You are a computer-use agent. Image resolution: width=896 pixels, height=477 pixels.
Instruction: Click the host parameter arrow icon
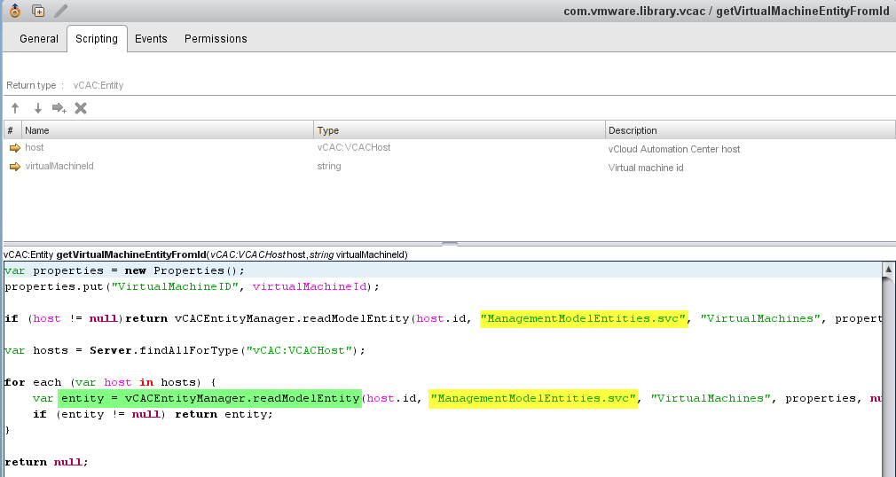pos(15,148)
